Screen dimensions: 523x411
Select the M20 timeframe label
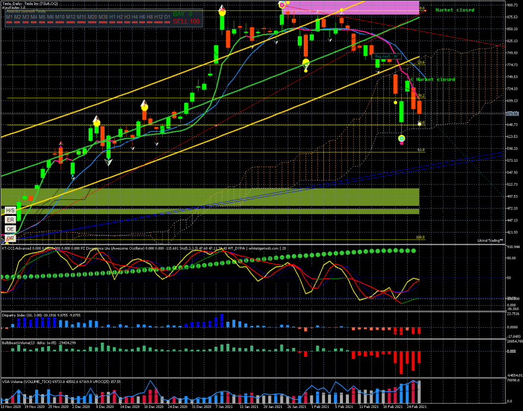point(92,17)
